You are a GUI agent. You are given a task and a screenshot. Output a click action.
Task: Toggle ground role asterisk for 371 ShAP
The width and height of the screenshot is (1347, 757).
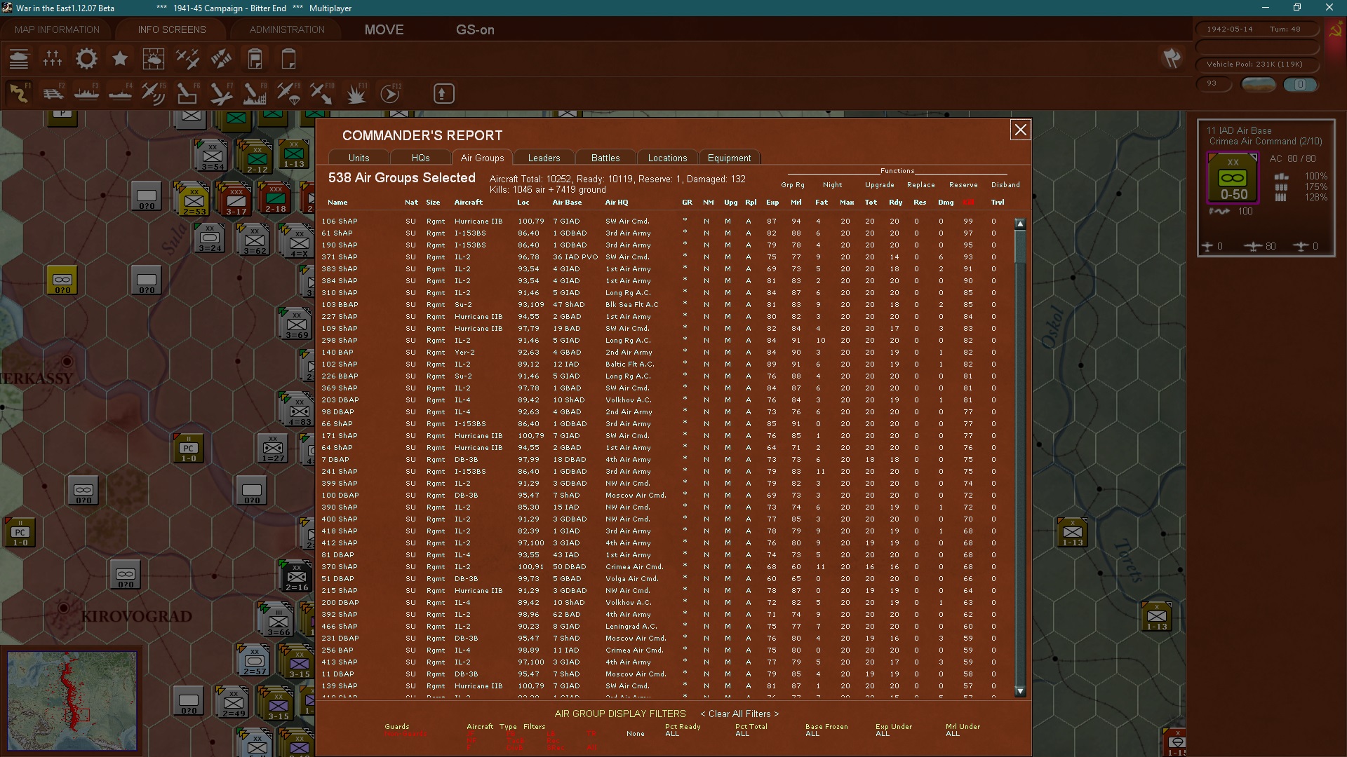(x=685, y=257)
